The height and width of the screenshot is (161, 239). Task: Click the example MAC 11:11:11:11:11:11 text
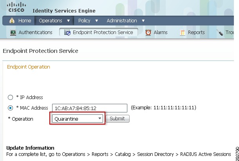coord(174,108)
